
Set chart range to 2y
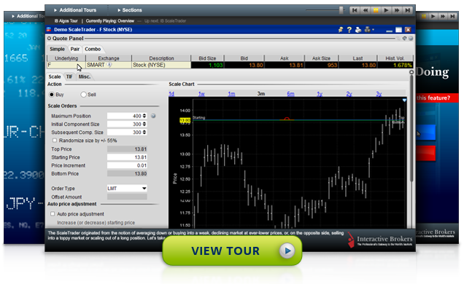click(349, 94)
